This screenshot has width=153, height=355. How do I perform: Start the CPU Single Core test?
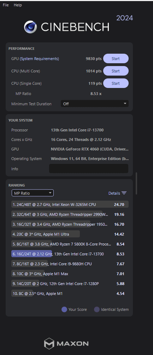[116, 83]
